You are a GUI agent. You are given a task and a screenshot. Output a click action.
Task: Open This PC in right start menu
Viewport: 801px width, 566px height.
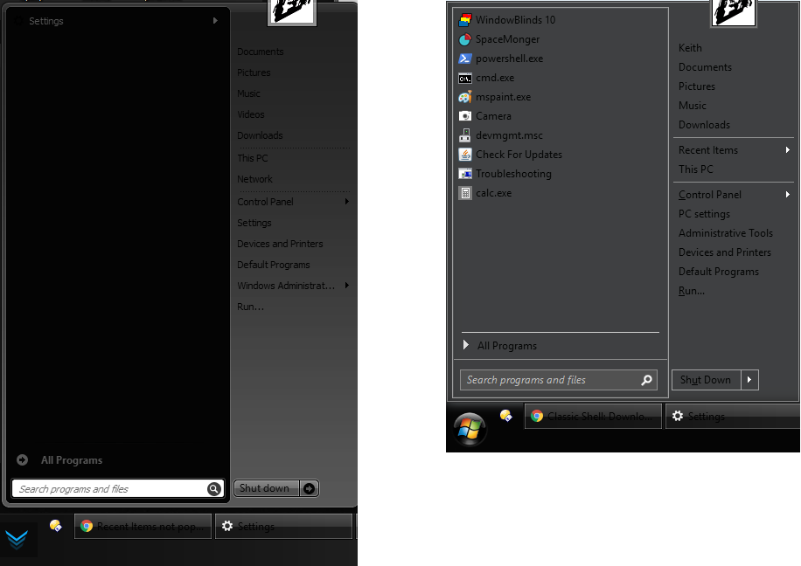point(695,169)
